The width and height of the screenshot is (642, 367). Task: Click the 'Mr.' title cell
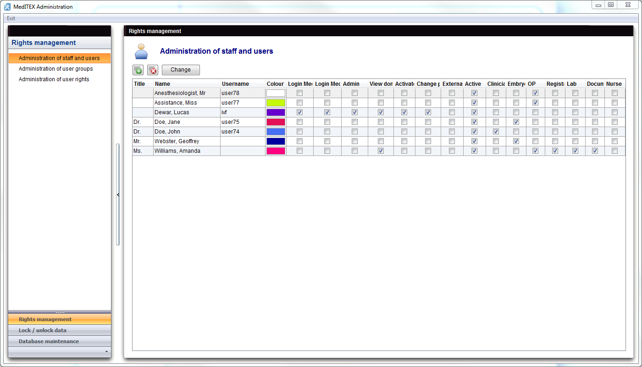[143, 141]
